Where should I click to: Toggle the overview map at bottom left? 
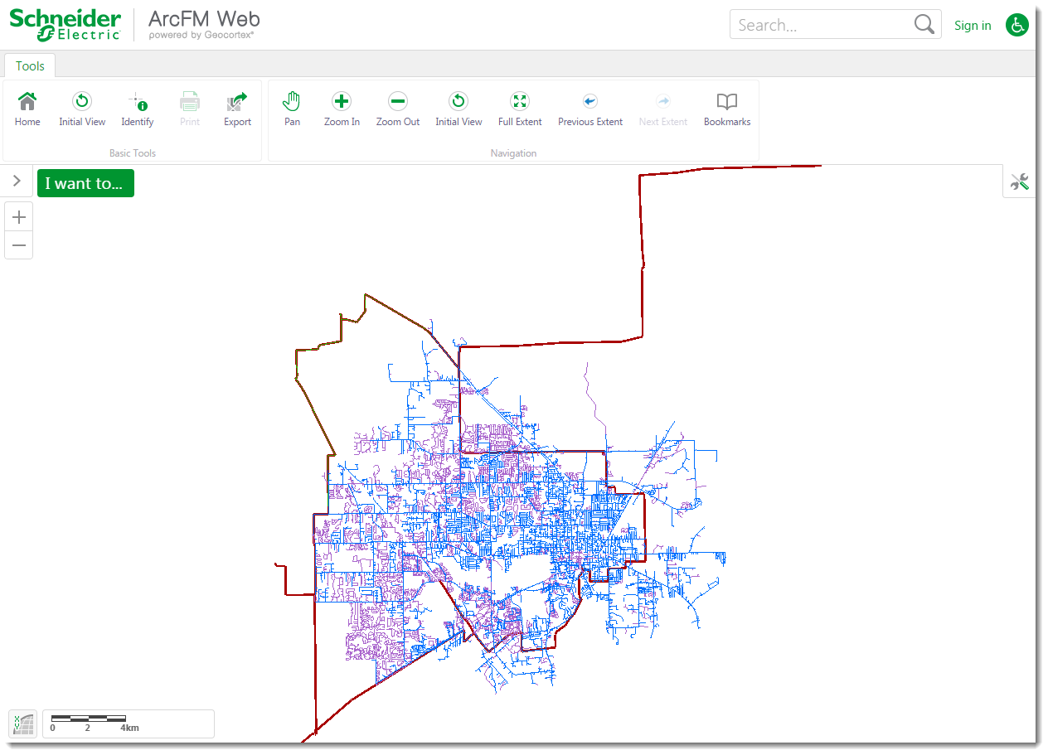[x=22, y=724]
